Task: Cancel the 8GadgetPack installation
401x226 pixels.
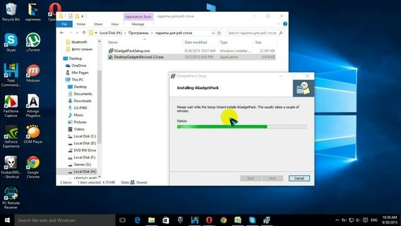Action: pos(299,178)
